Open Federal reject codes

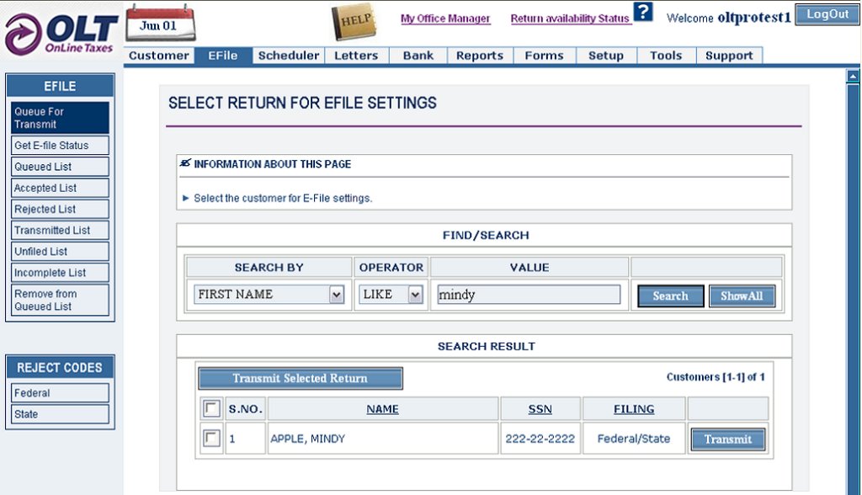(60, 392)
